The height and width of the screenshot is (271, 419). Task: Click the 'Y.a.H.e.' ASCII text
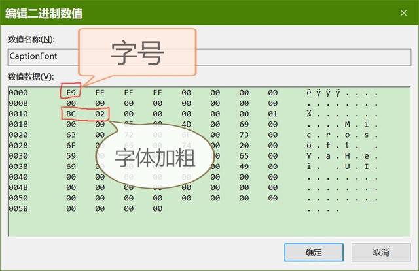342,156
